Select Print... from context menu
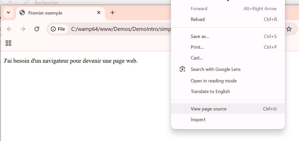 click(x=228, y=47)
